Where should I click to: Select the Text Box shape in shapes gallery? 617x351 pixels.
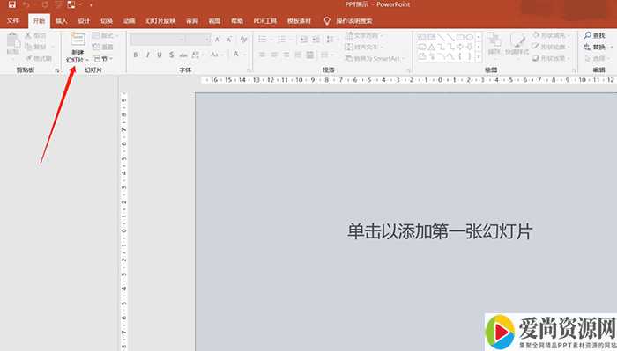click(422, 37)
